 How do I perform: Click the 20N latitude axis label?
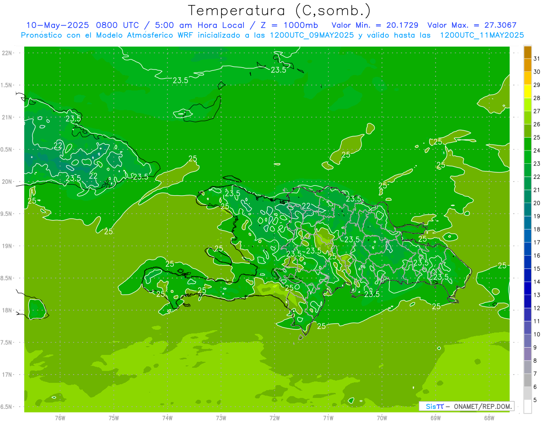pyautogui.click(x=7, y=182)
